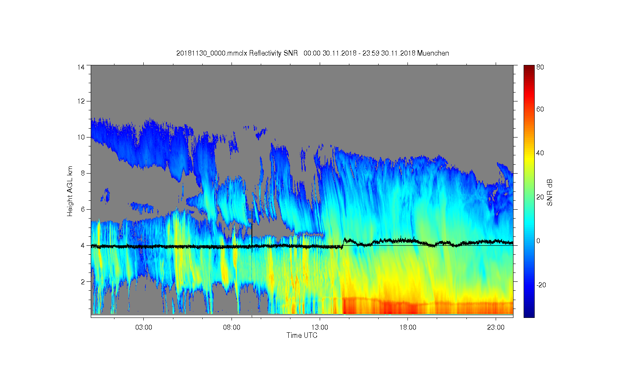636x382 pixels.
Task: Click the 10 km height axis label
Action: [x=81, y=137]
